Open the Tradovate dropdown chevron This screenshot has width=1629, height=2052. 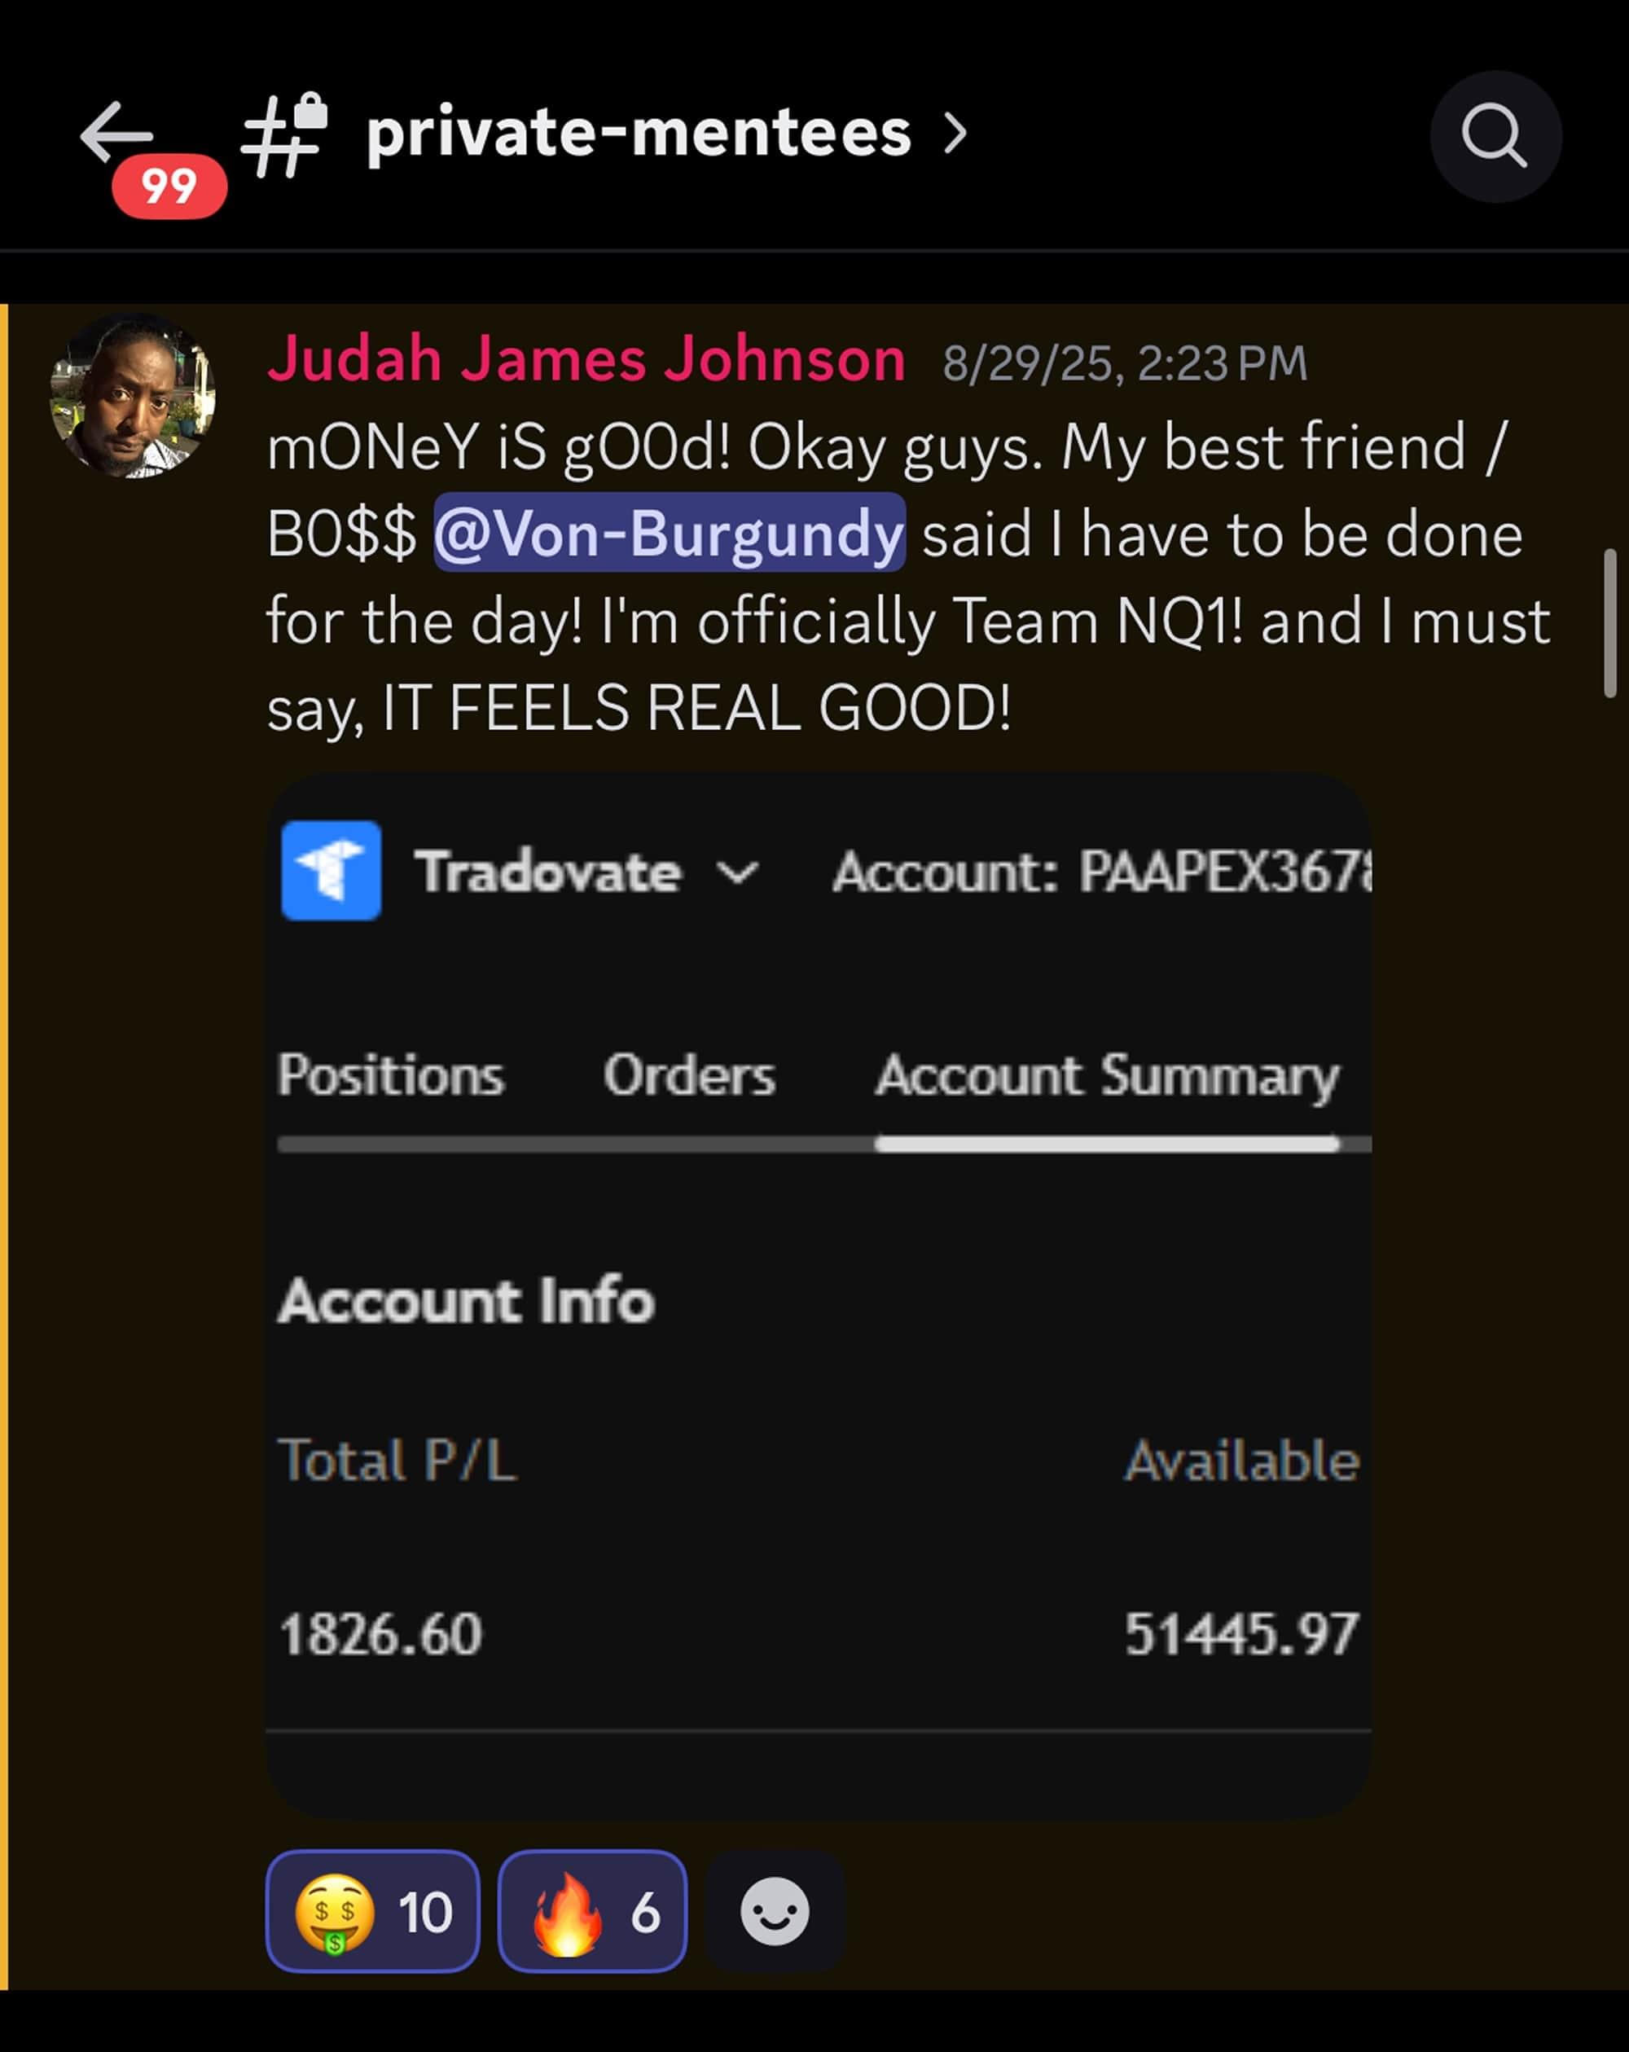737,872
